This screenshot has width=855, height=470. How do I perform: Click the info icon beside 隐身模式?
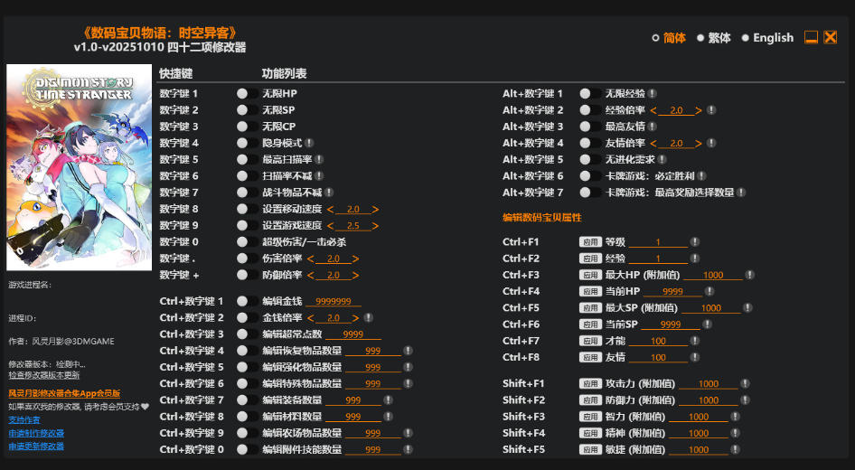pyautogui.click(x=309, y=143)
